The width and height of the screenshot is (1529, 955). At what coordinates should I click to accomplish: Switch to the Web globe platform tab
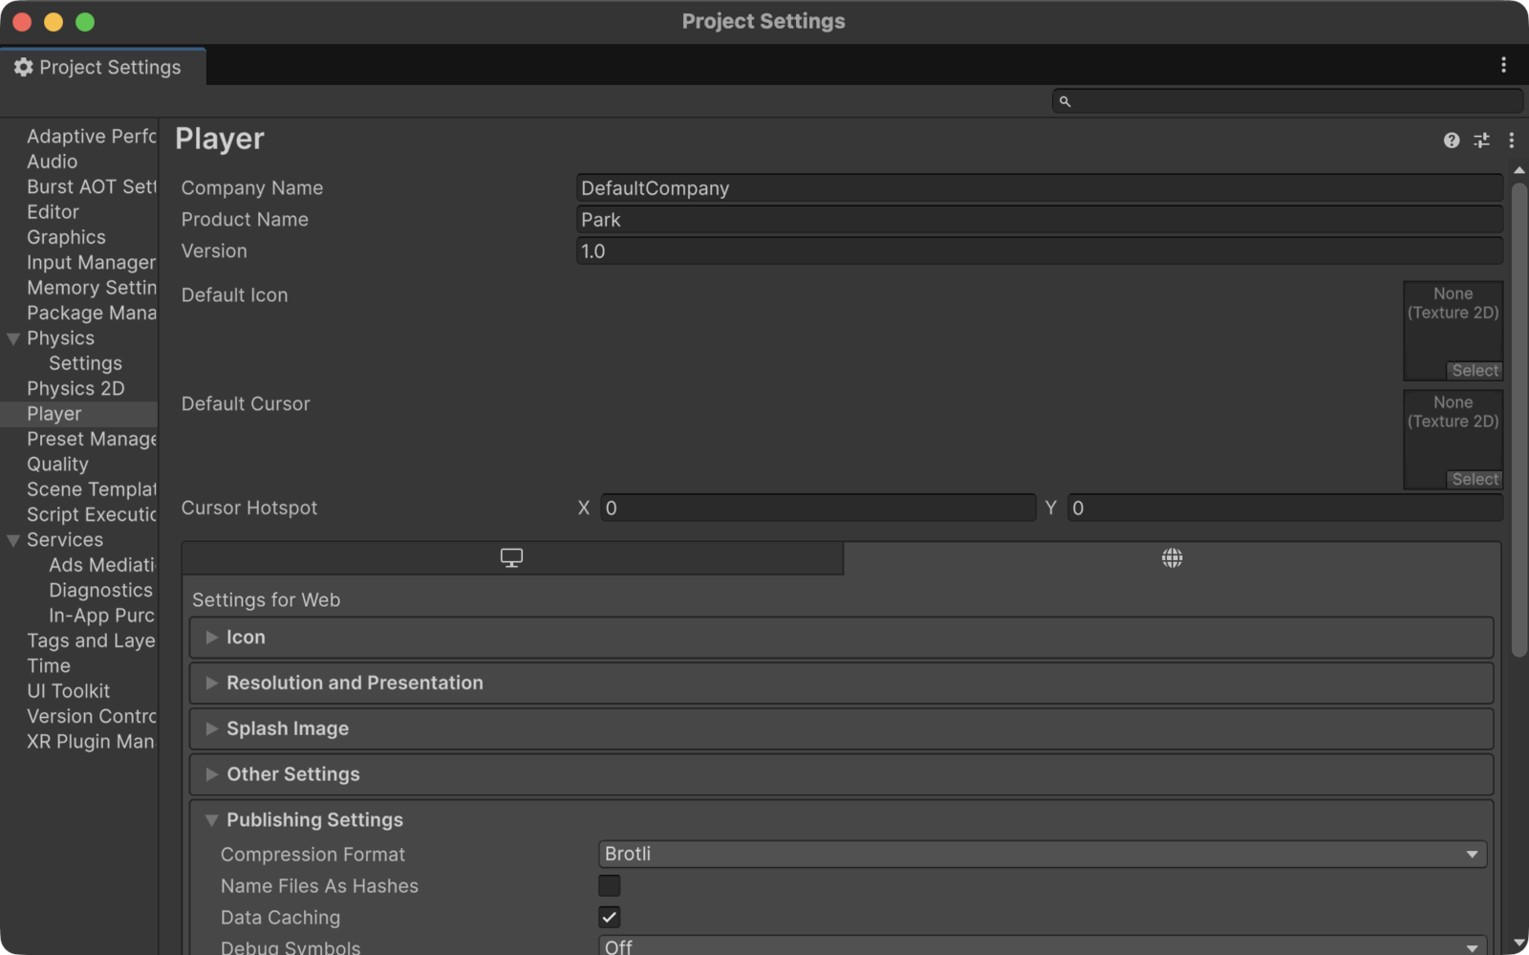tap(1172, 558)
